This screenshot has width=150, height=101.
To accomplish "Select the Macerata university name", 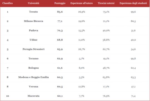I will (34, 96).
